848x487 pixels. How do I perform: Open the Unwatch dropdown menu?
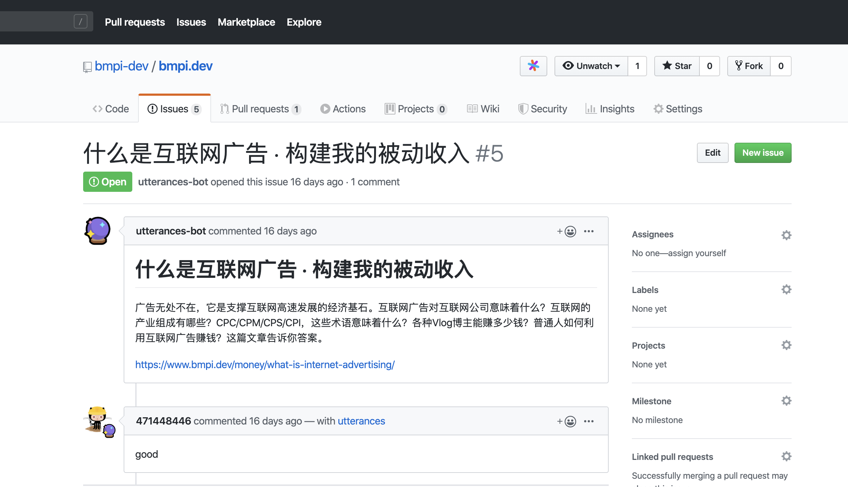pos(591,66)
